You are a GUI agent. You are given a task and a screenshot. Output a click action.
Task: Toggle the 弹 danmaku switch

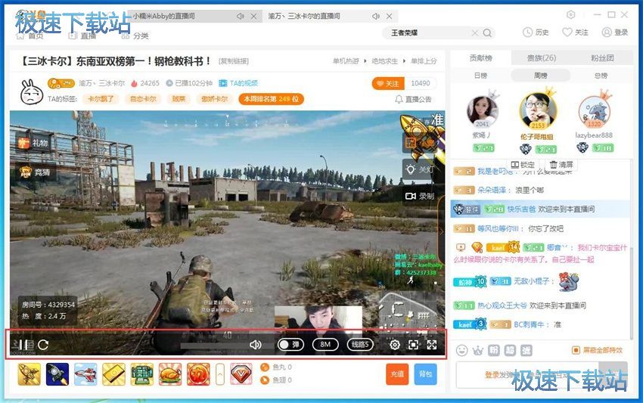tap(290, 344)
